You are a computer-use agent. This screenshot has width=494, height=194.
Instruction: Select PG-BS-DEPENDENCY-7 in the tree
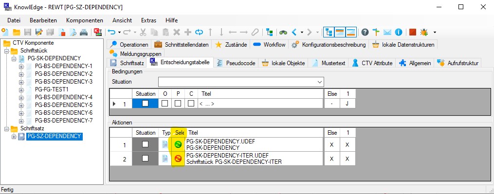(64, 120)
